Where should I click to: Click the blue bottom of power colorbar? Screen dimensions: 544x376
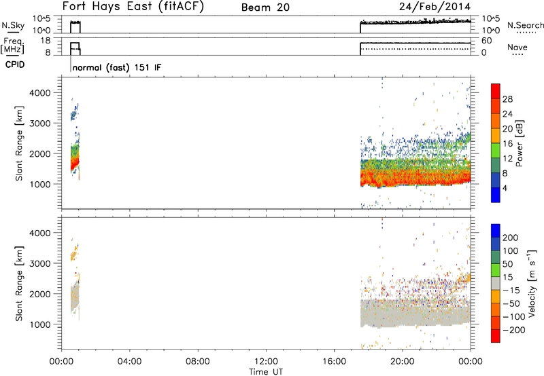[x=496, y=195]
